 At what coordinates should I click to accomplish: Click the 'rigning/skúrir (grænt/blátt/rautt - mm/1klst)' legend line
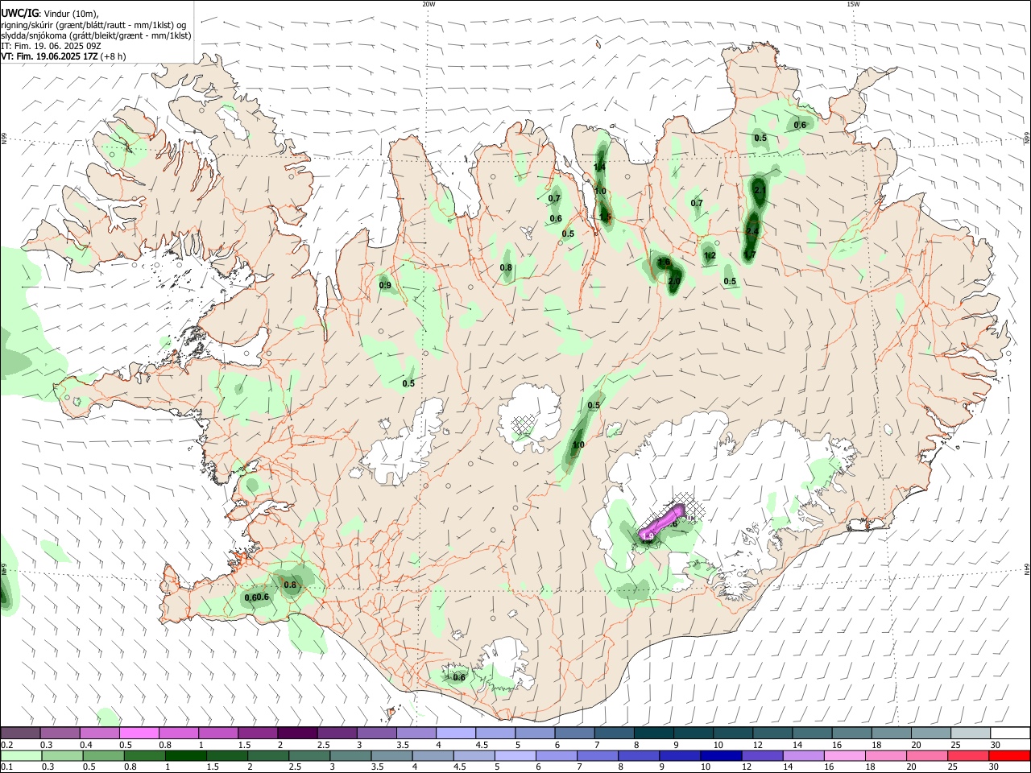93,25
